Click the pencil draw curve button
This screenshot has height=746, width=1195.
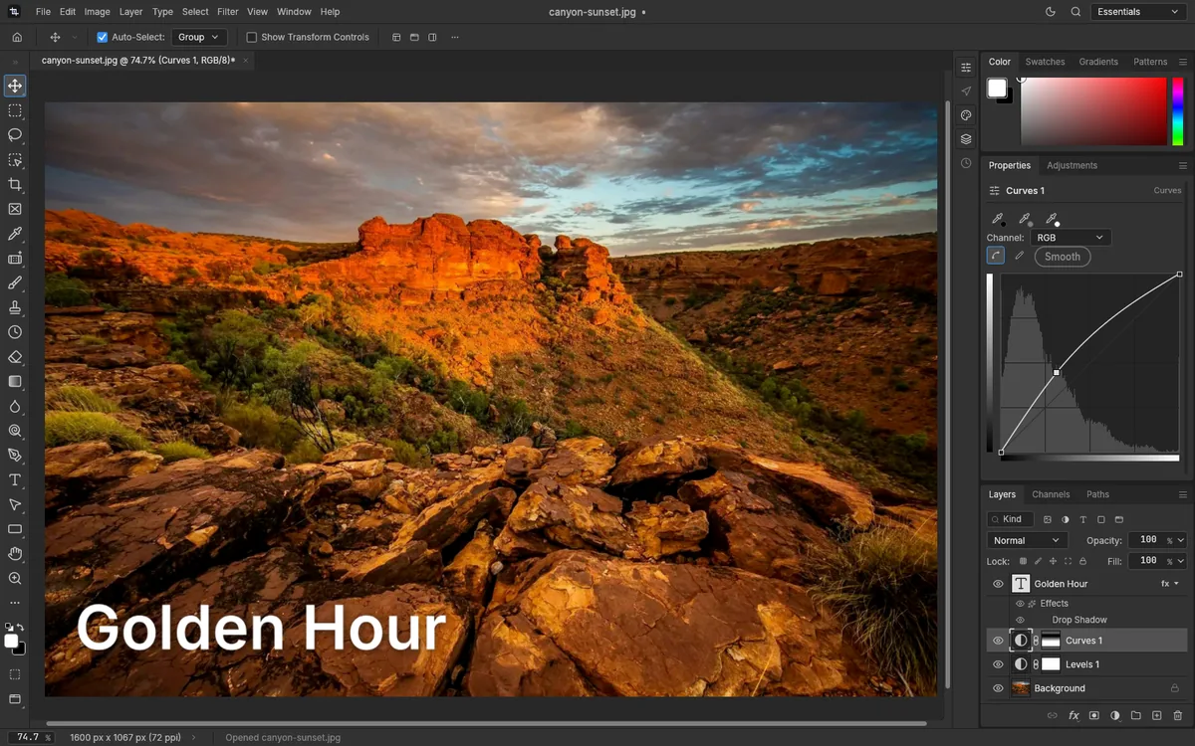pyautogui.click(x=1019, y=256)
